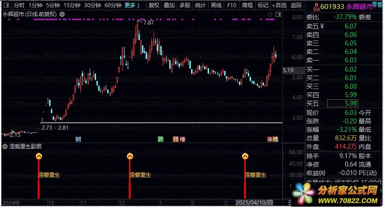The image size is (385, 208).
Task: Click the 预 forecast marker
Action: pos(176,139)
